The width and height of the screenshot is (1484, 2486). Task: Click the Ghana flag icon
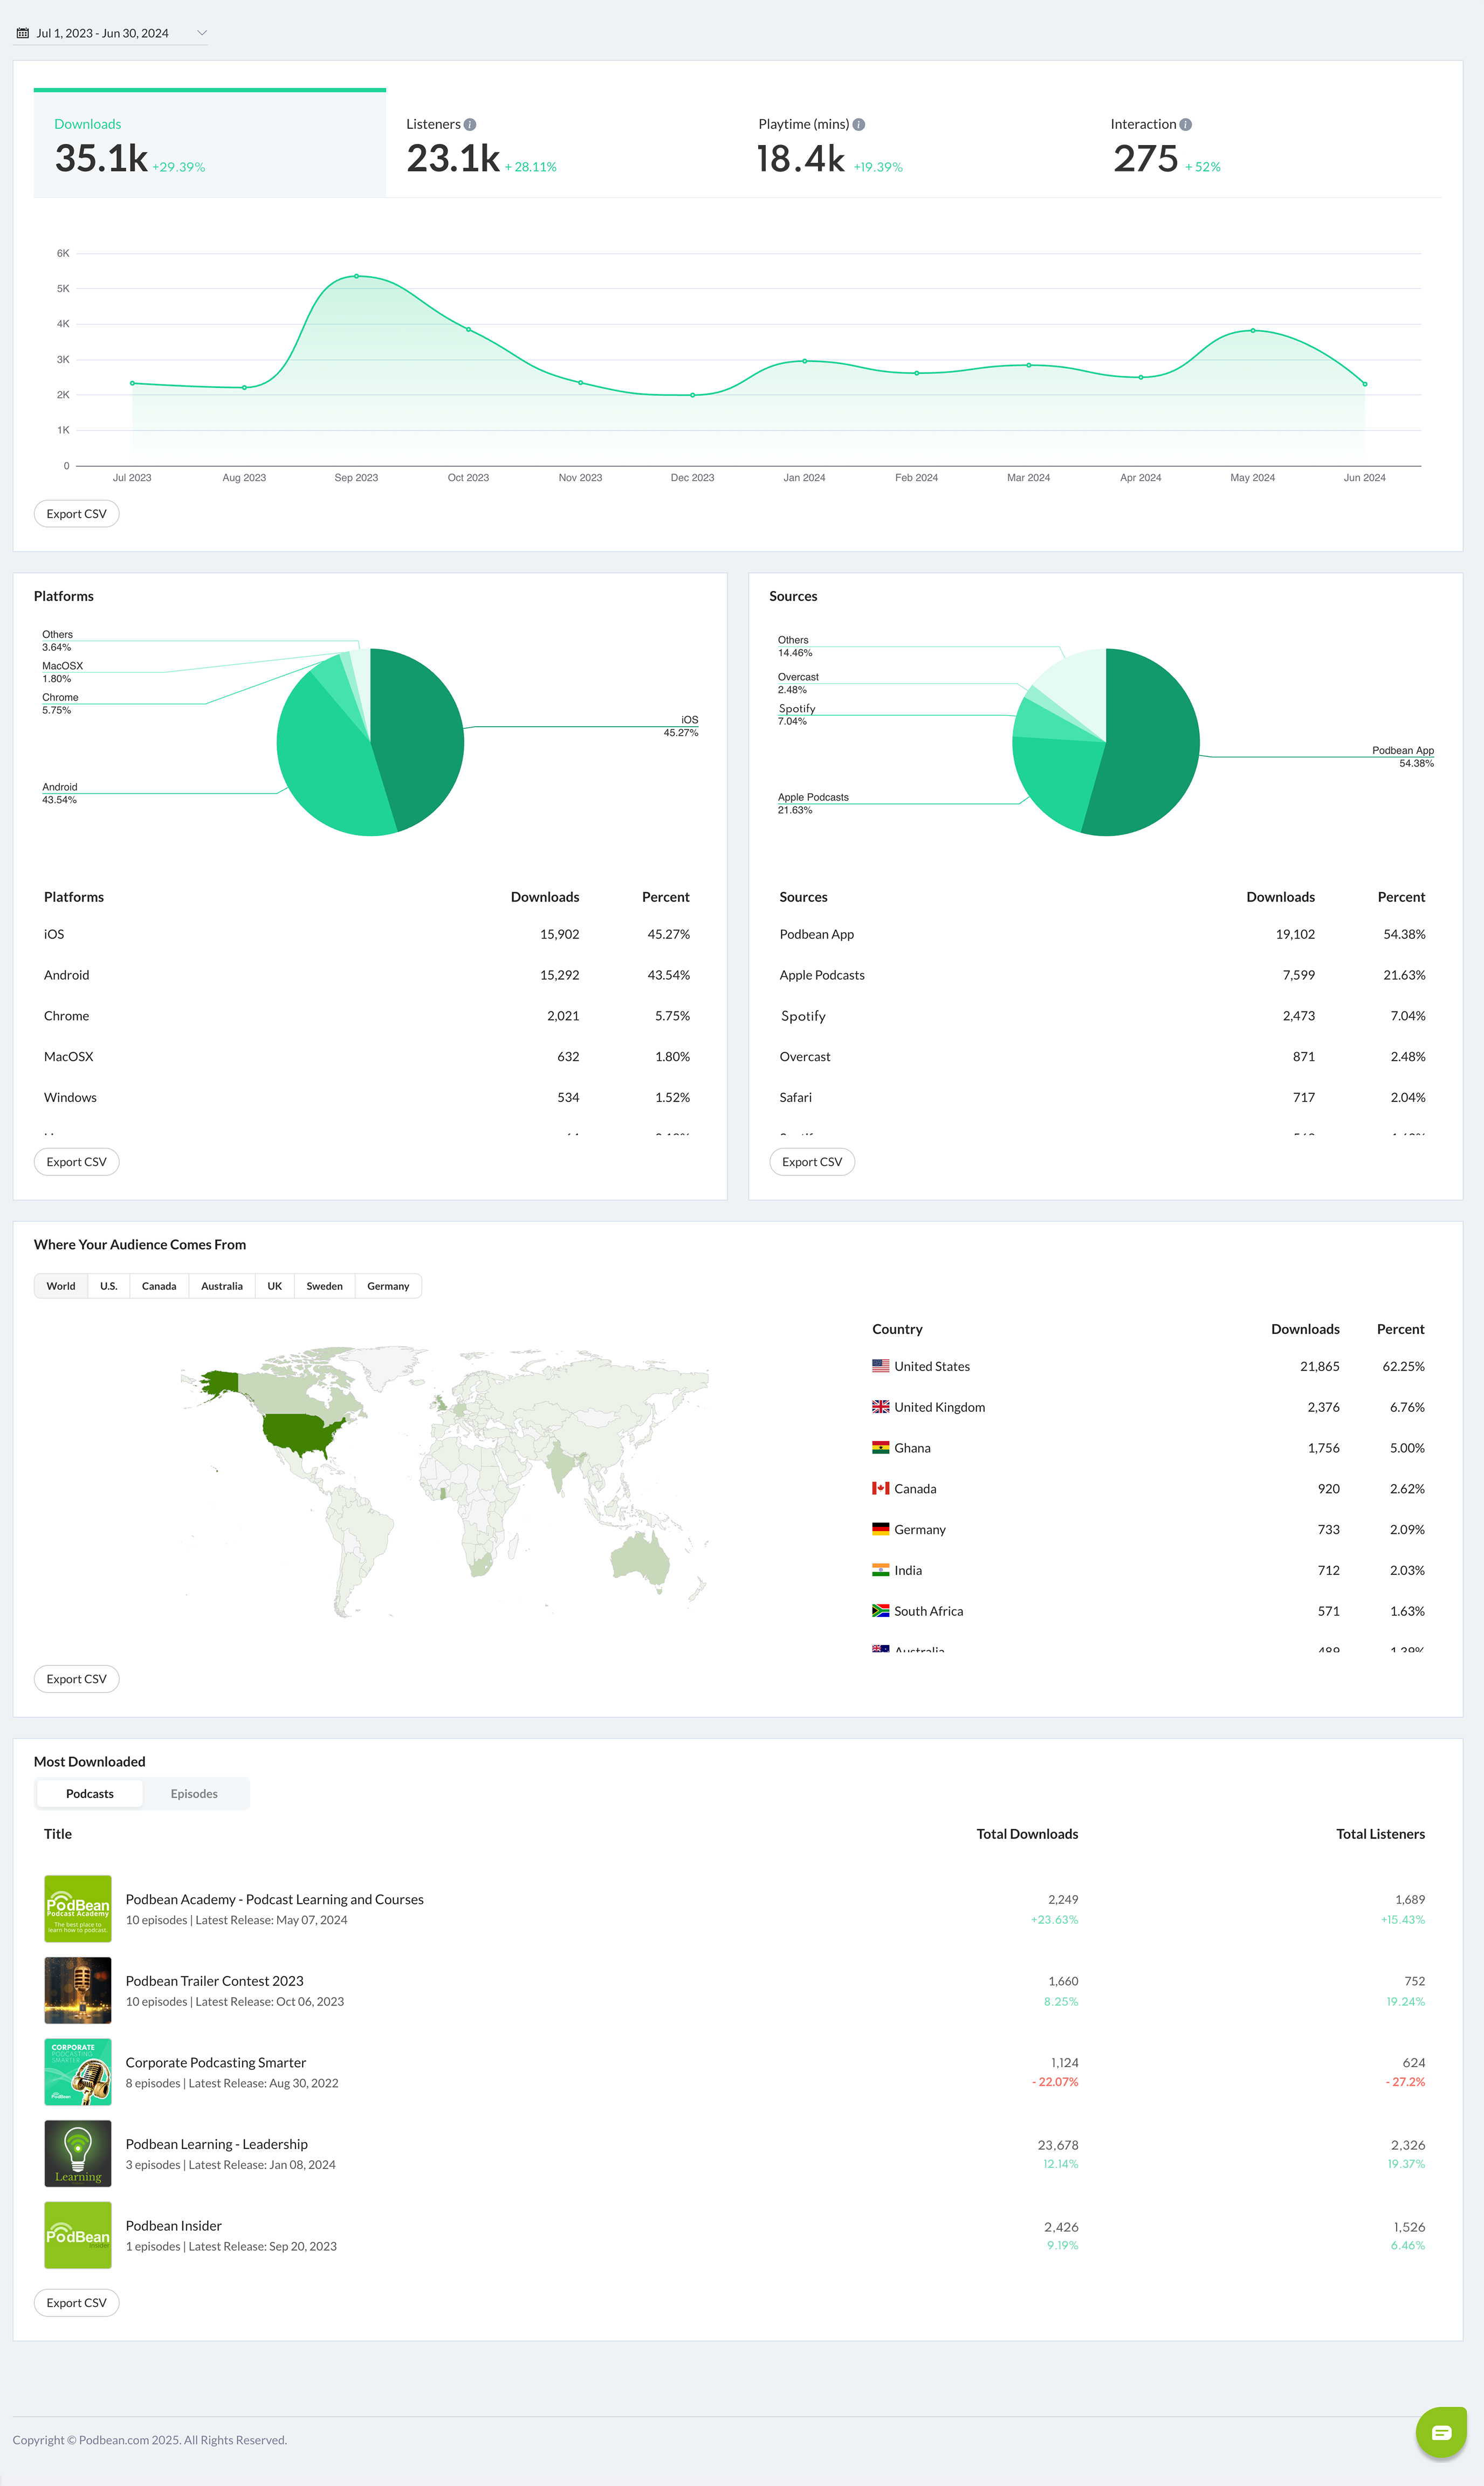(880, 1448)
